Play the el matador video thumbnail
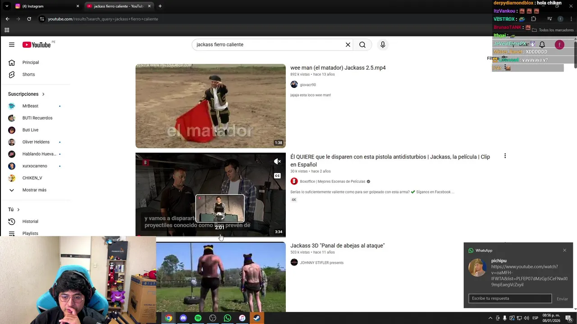This screenshot has height=324, width=577. click(211, 106)
